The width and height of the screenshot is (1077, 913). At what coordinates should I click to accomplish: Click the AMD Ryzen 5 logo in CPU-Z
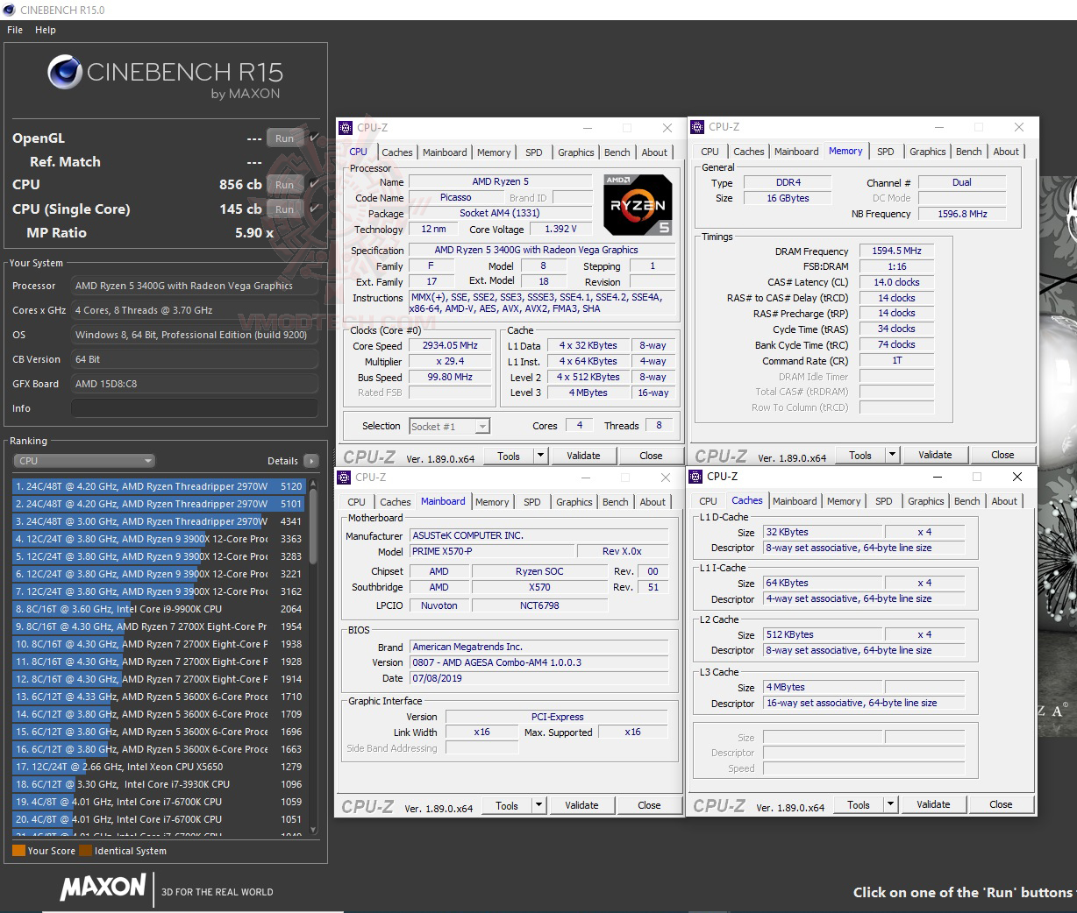pyautogui.click(x=638, y=205)
